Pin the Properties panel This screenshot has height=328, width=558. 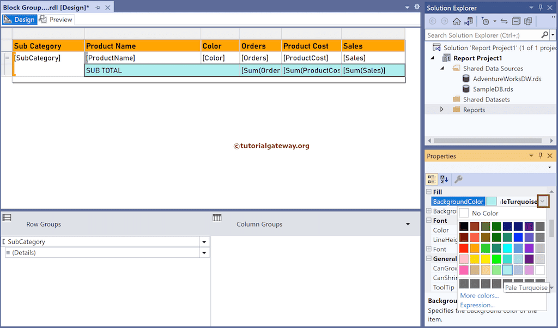(541, 156)
